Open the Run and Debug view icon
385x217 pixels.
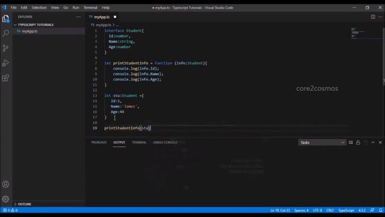pyautogui.click(x=5, y=63)
